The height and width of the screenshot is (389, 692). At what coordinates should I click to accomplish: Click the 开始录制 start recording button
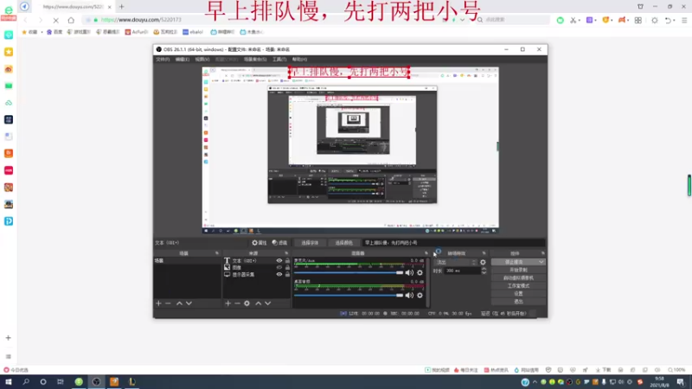tap(518, 270)
